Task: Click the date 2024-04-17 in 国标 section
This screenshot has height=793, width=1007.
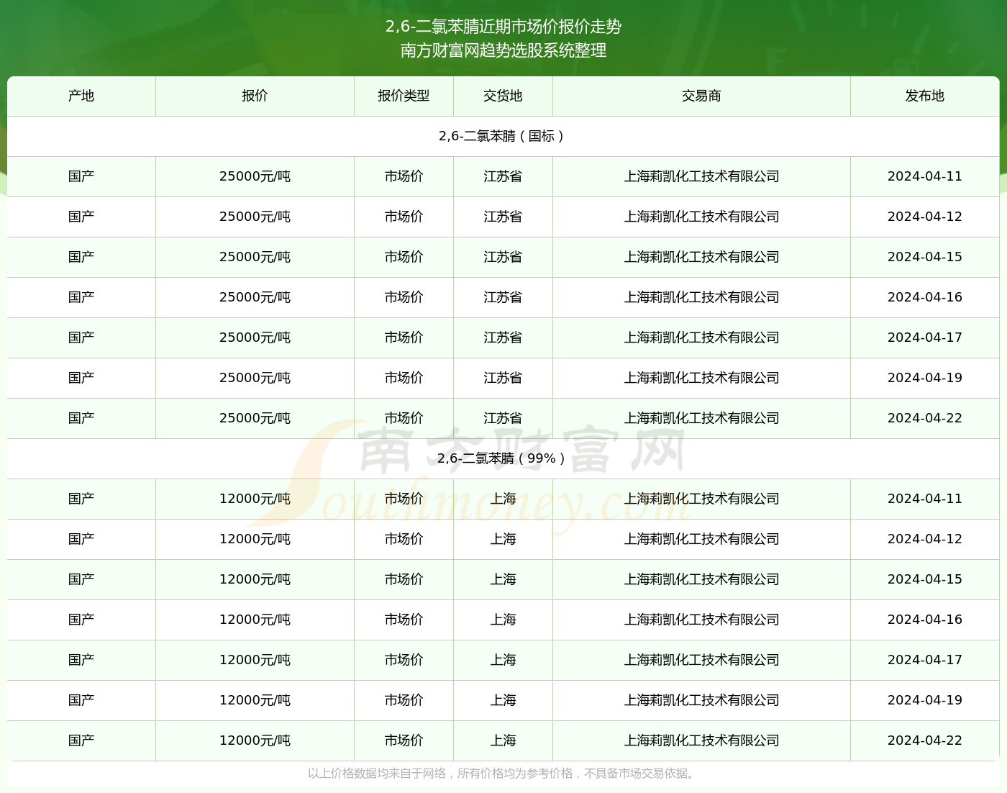Action: tap(925, 337)
